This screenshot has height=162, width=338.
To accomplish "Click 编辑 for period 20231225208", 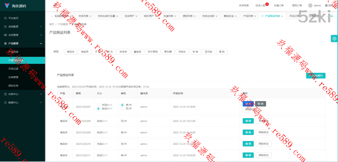I will point(248,121).
